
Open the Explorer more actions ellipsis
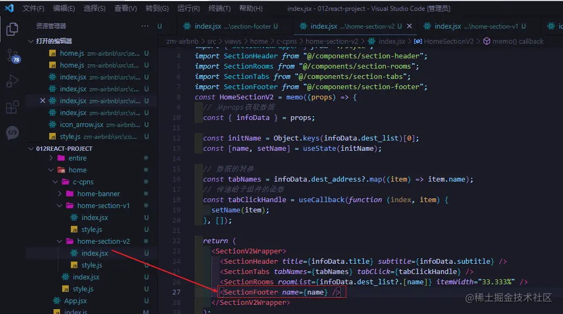pos(145,26)
